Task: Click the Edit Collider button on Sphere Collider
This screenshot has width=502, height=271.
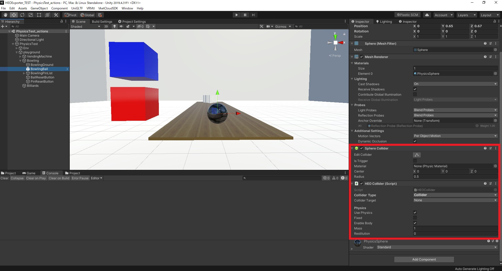Action: coord(417,155)
